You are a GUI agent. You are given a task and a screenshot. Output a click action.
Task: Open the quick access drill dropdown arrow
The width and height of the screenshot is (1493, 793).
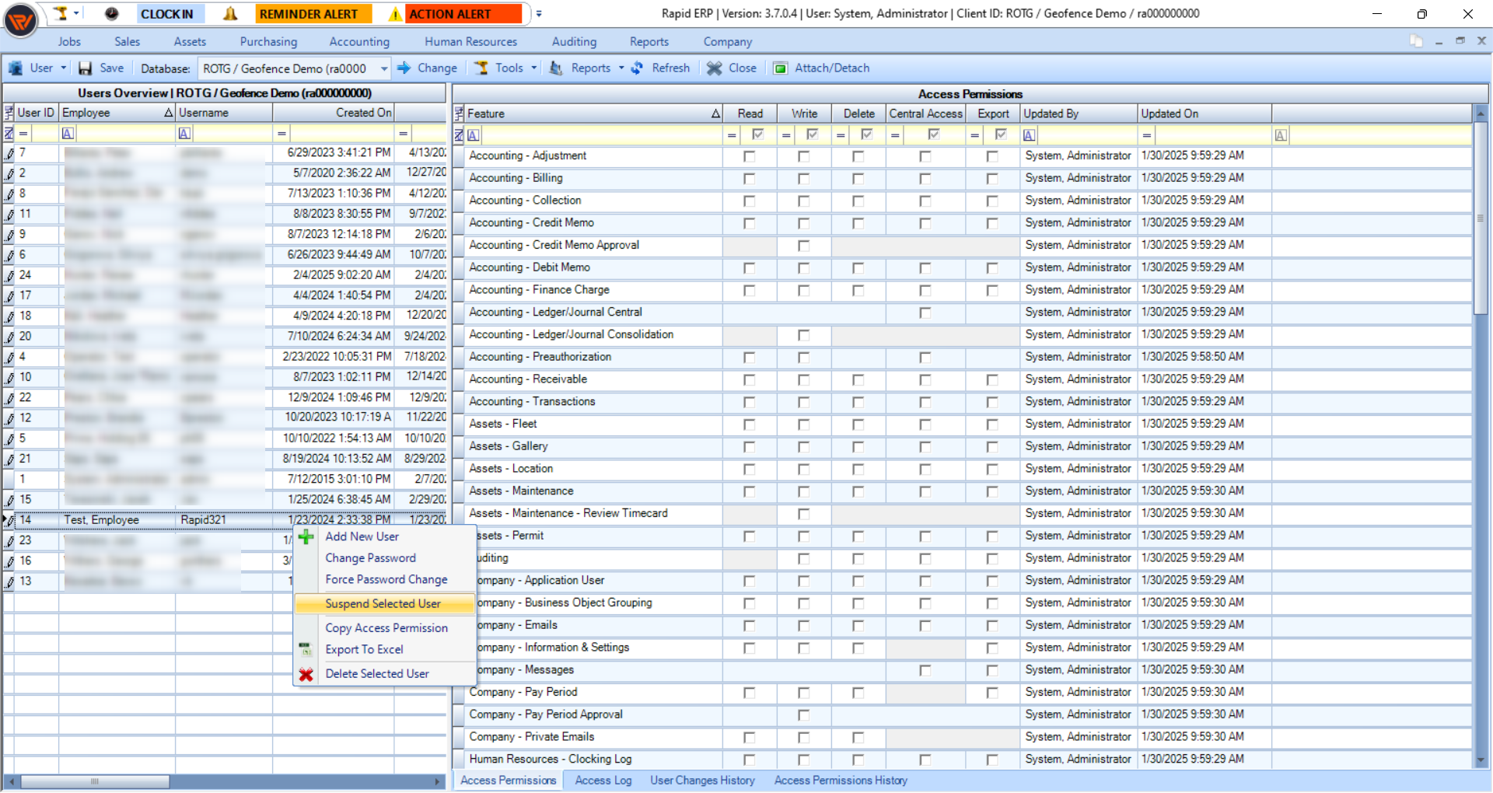click(76, 13)
